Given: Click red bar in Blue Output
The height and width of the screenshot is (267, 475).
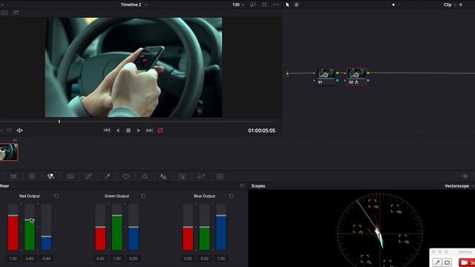Looking at the screenshot, I should [x=188, y=239].
